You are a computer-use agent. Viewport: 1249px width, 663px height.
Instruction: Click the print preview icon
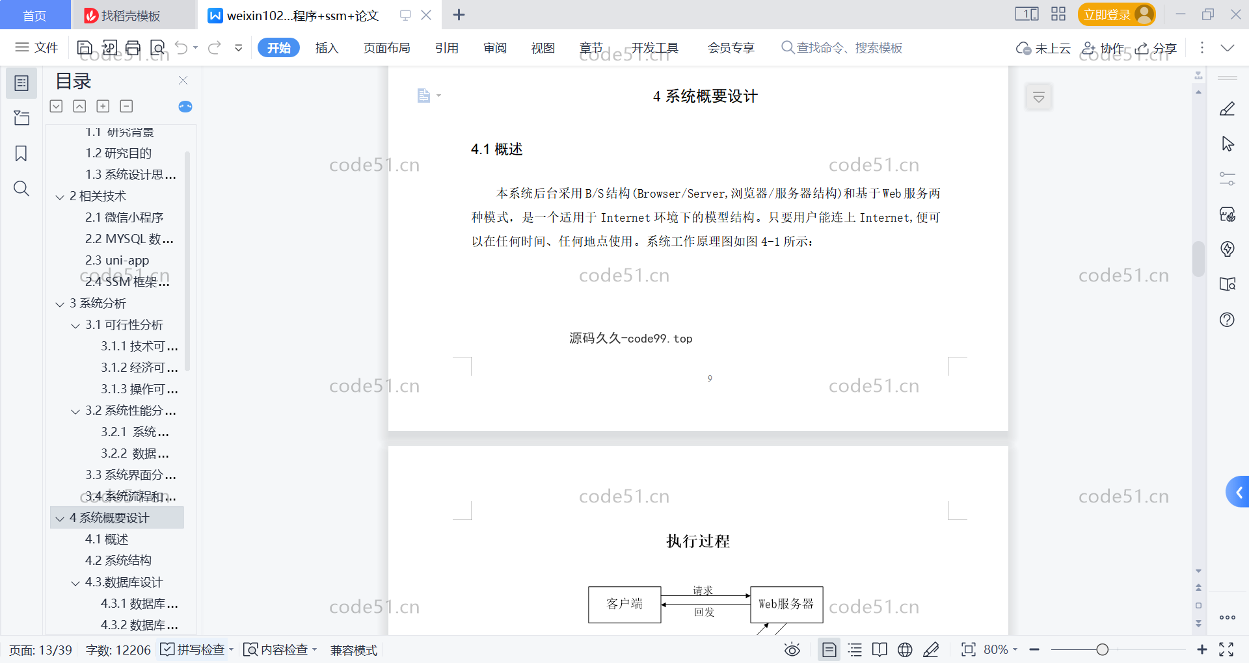[x=157, y=47]
